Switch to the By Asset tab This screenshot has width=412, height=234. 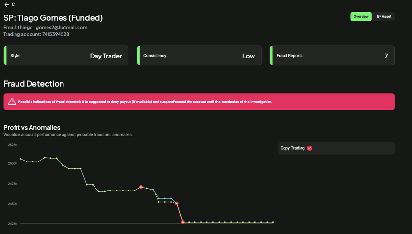383,16
